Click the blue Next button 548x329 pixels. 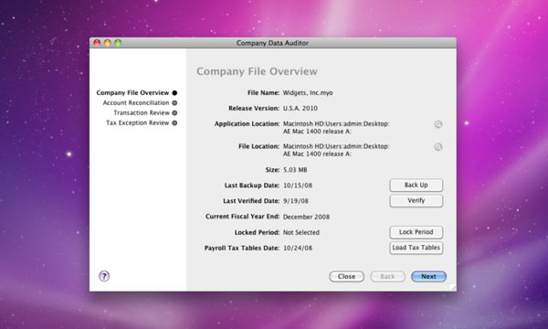[428, 277]
